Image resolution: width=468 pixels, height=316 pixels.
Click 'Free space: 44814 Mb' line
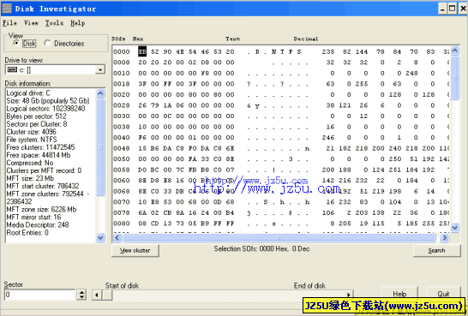click(x=39, y=155)
